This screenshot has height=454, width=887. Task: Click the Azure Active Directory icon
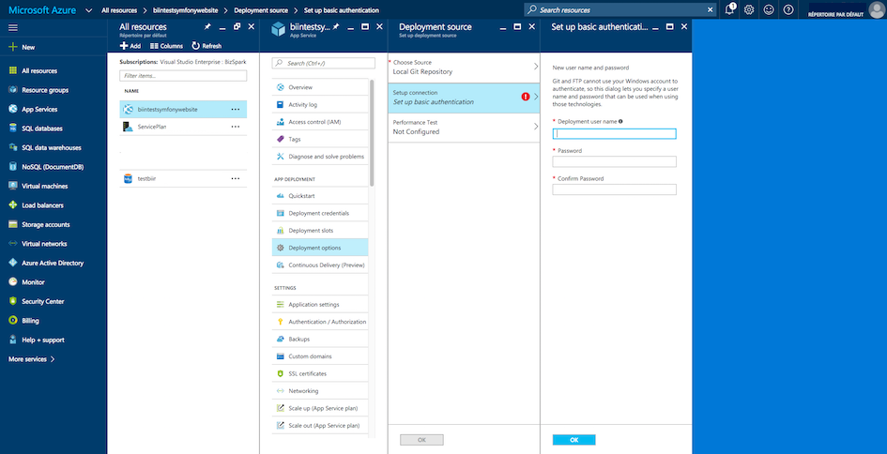tap(13, 263)
